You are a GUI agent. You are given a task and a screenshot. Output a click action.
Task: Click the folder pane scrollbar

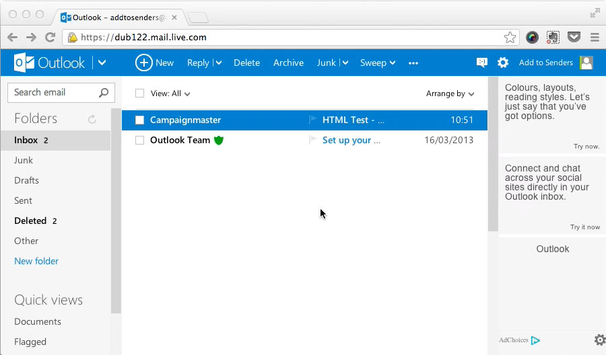(x=116, y=210)
